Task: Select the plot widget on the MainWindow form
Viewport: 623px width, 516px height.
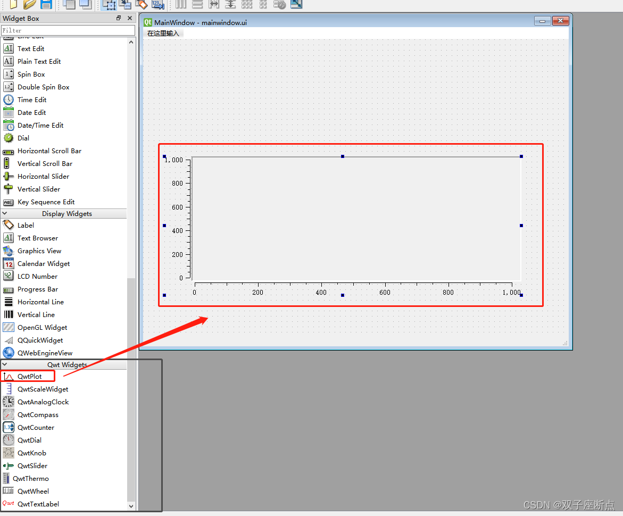Action: 343,226
